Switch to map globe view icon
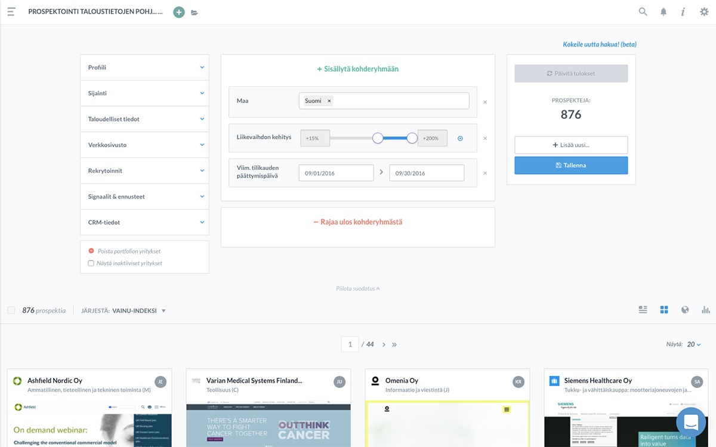Screen dimensions: 716x447 [685, 310]
